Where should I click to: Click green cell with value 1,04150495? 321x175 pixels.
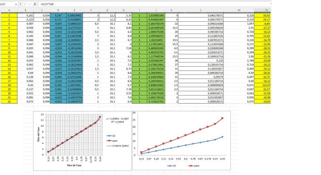(156, 40)
